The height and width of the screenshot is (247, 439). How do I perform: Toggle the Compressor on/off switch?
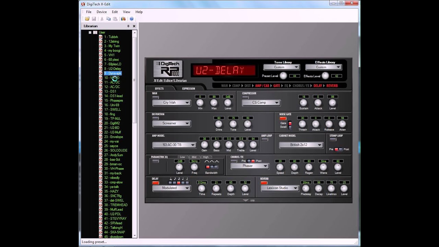[245, 97]
